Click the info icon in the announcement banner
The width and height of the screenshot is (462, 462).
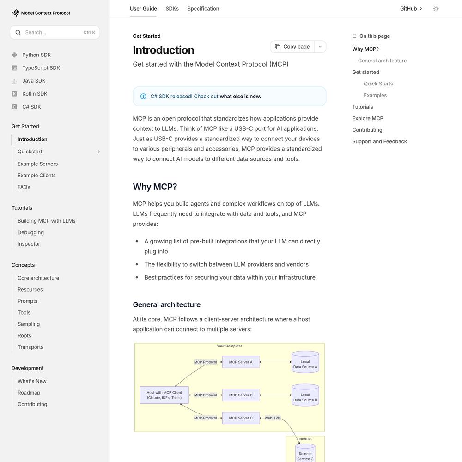[x=143, y=97]
